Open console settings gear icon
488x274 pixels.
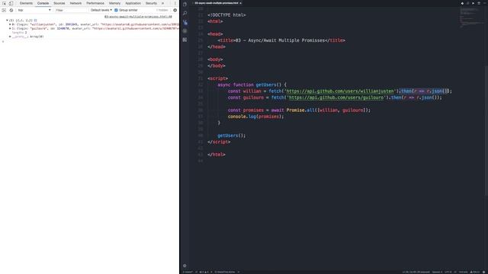click(175, 10)
